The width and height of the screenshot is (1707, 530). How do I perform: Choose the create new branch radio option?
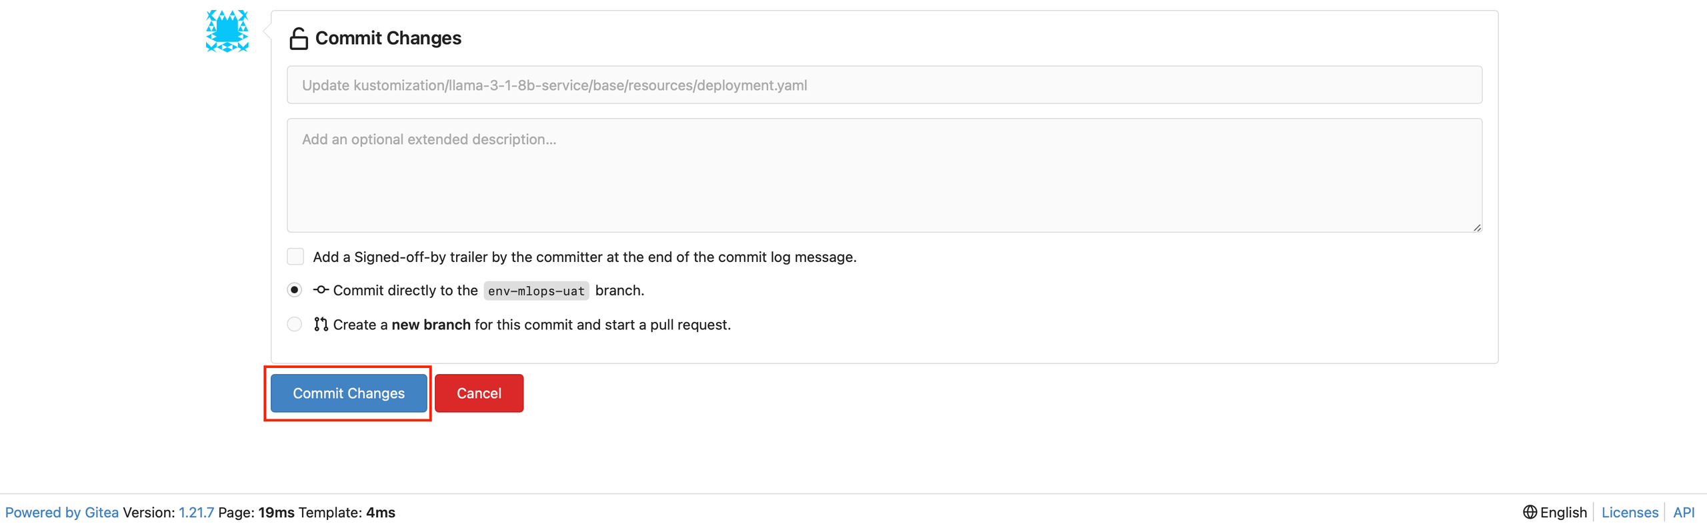point(294,325)
